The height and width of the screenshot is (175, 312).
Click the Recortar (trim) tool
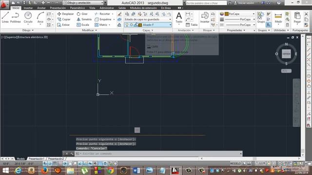click(x=102, y=14)
